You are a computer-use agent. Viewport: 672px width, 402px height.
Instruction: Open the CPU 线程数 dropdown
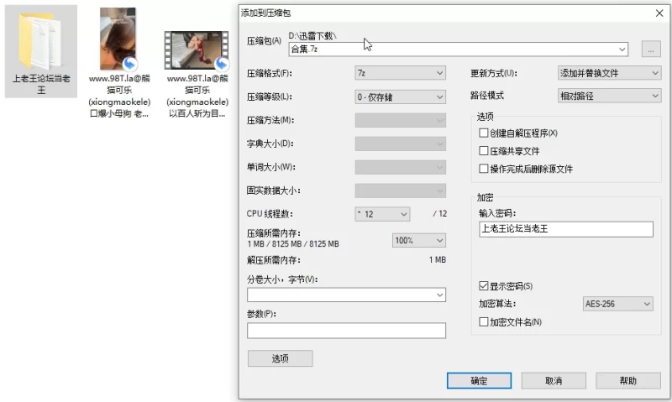[382, 214]
